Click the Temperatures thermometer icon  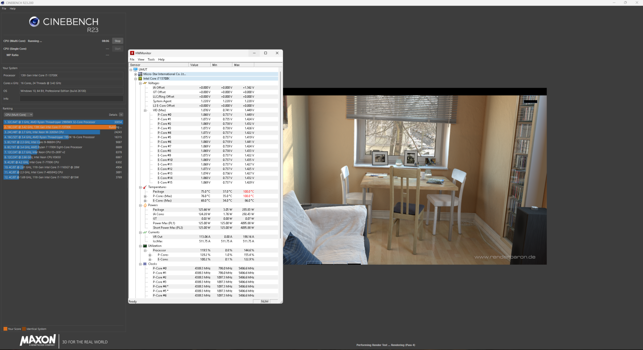[x=145, y=187]
